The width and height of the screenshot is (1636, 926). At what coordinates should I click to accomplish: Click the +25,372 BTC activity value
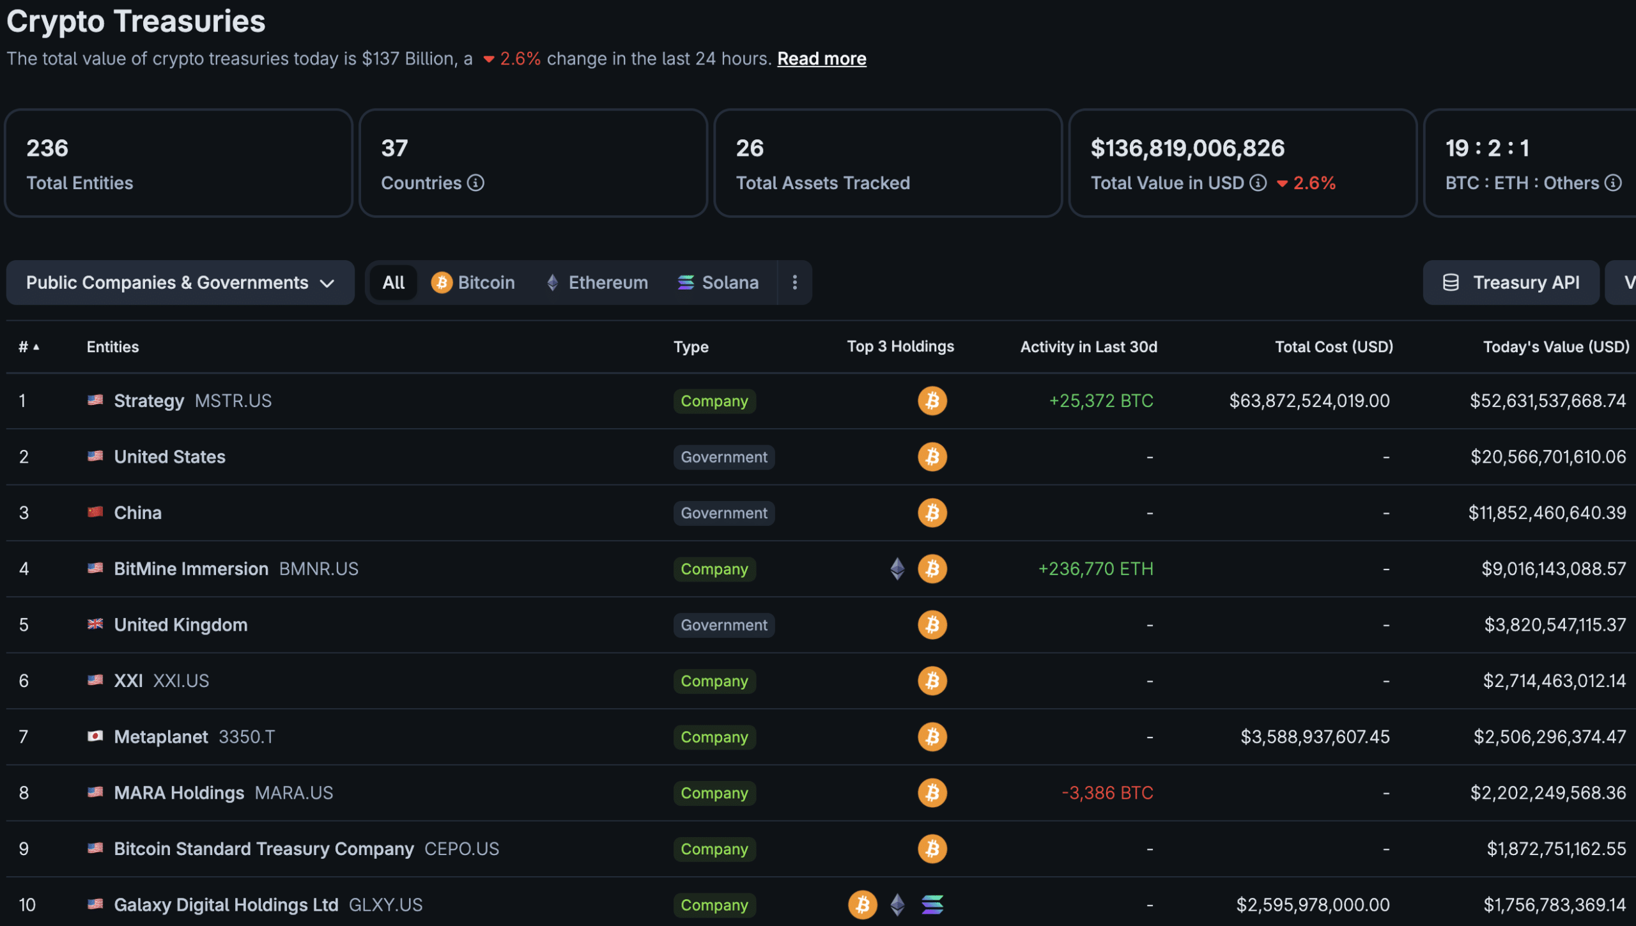point(1100,401)
